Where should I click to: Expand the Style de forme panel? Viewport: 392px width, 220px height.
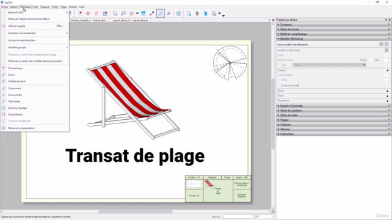coord(279,29)
